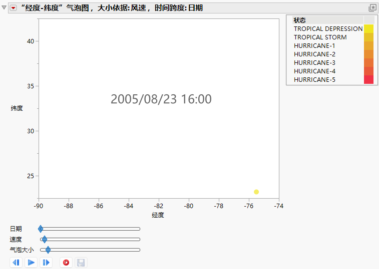Click the HURRICANE-1 legend label
The height and width of the screenshot is (269, 379).
[314, 45]
